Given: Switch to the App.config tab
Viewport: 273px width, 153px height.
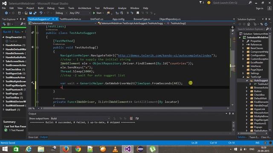Looking at the screenshot, I should (x=118, y=19).
